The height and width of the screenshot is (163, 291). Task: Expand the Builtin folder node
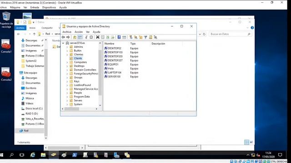tap(67, 51)
